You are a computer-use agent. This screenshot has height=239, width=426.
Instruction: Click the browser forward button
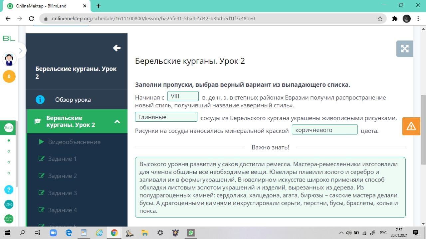click(20, 19)
